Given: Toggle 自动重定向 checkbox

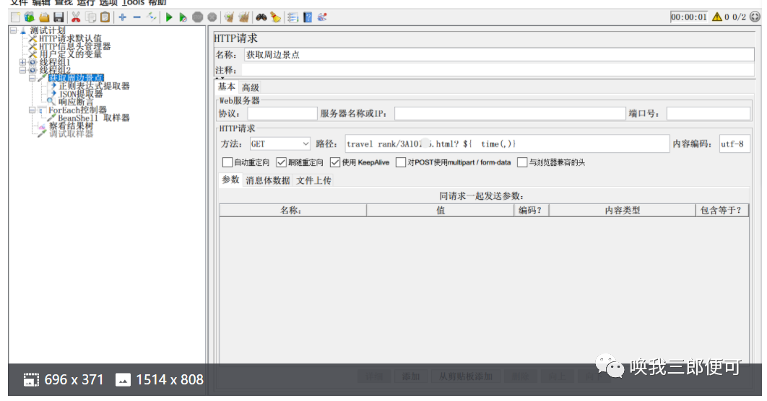Looking at the screenshot, I should tap(227, 162).
